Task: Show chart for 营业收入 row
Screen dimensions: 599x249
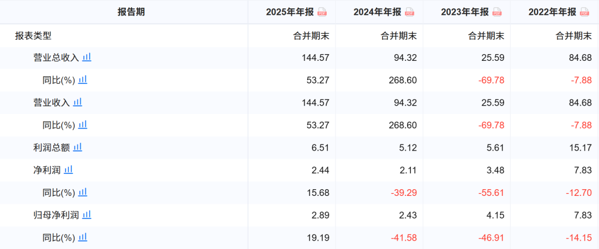Action: click(x=78, y=102)
